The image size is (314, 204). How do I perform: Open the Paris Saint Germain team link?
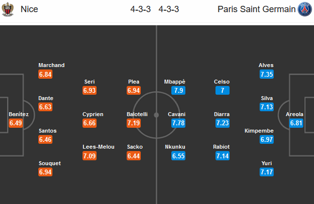tap(256, 9)
